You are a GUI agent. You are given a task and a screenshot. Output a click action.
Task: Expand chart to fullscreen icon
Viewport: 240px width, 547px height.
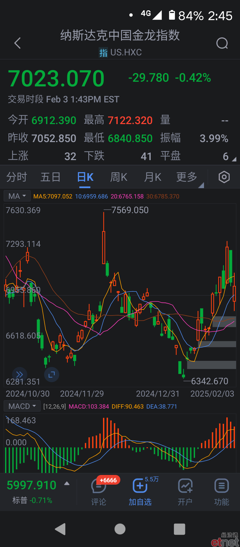click(x=51, y=375)
